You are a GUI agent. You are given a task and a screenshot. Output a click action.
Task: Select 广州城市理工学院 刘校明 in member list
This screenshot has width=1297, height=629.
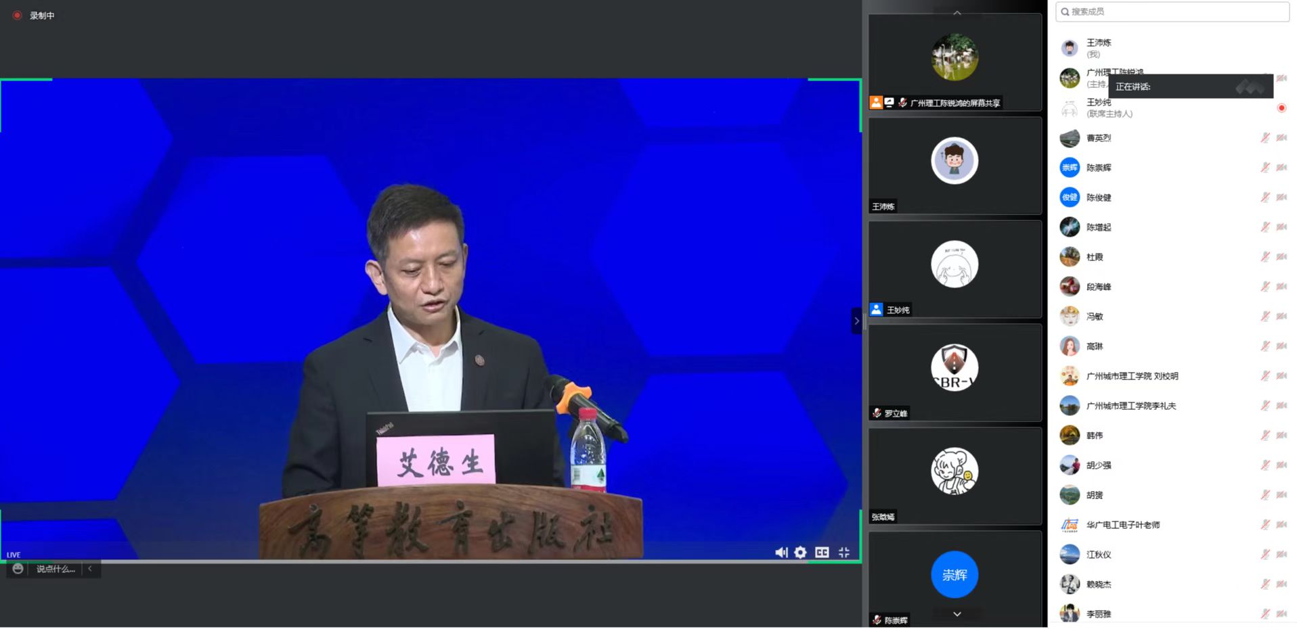pyautogui.click(x=1132, y=376)
